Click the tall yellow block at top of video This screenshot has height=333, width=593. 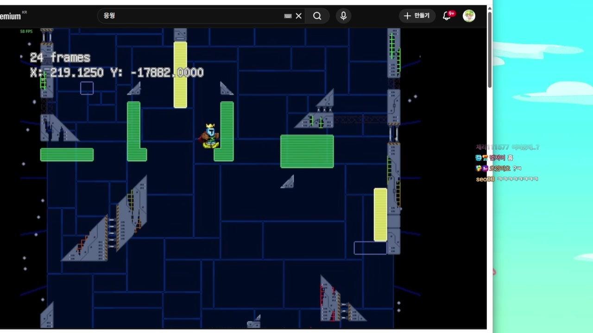(180, 74)
